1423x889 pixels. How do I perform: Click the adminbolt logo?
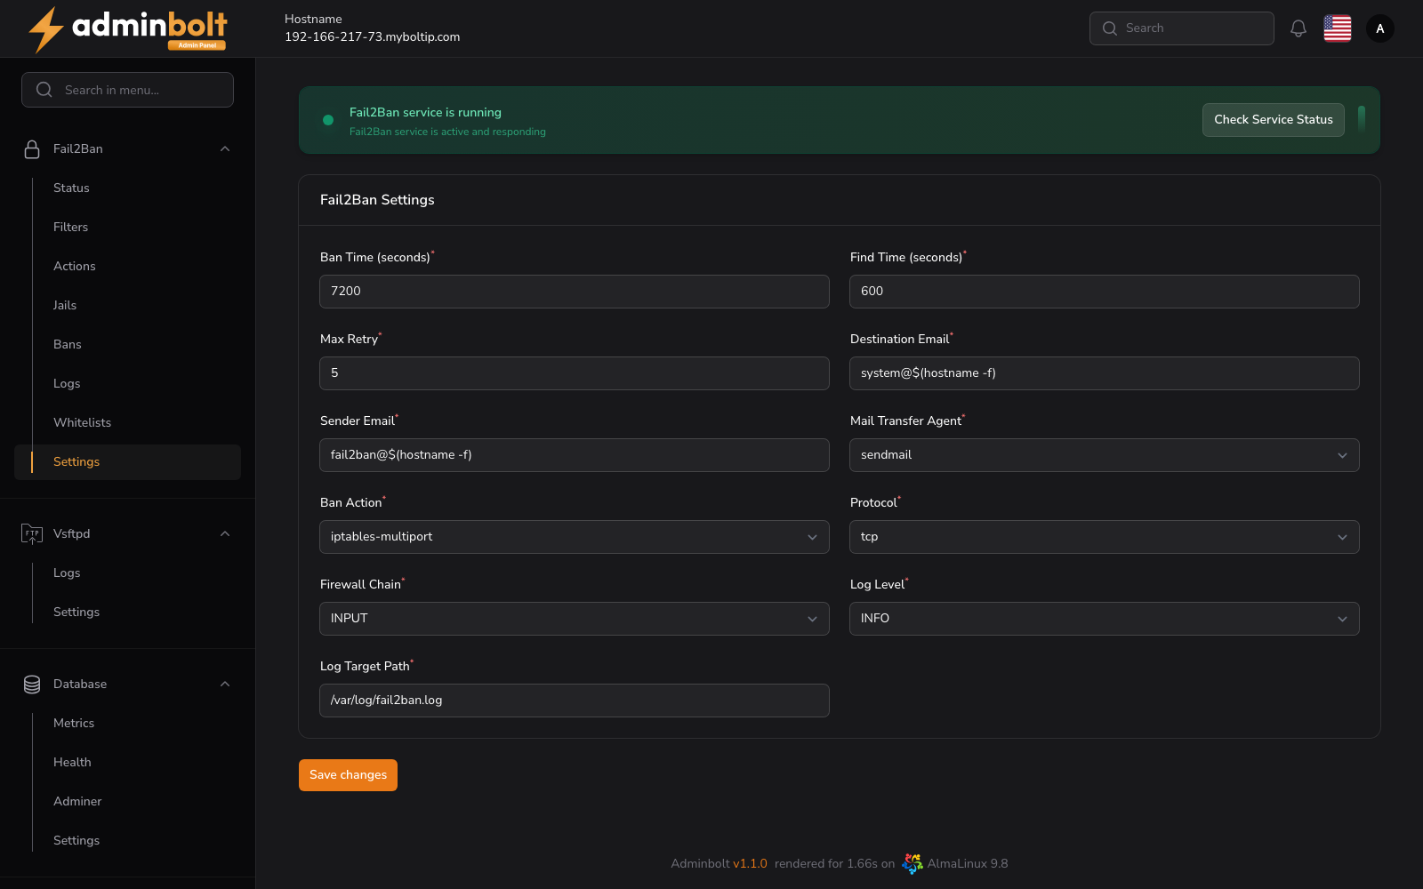[x=128, y=29]
